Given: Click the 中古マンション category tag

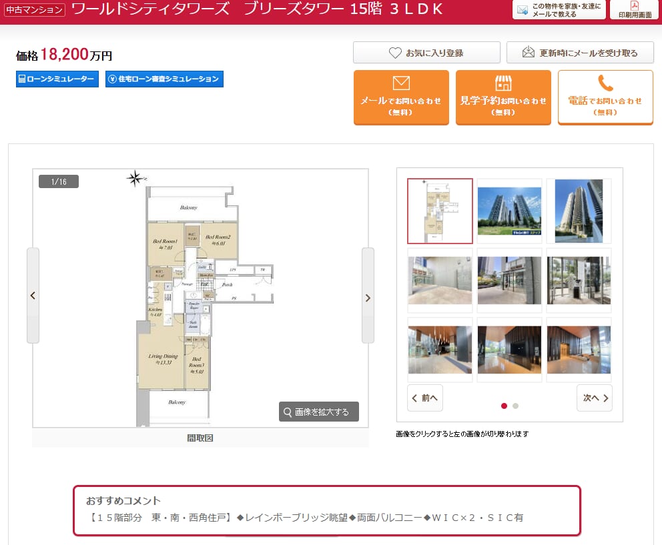Looking at the screenshot, I should [35, 10].
